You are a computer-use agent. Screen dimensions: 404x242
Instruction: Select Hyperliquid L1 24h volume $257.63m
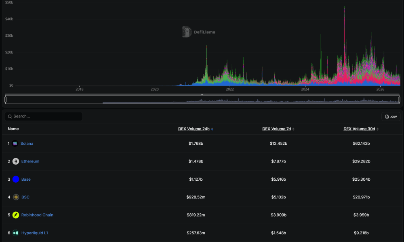click(x=196, y=233)
